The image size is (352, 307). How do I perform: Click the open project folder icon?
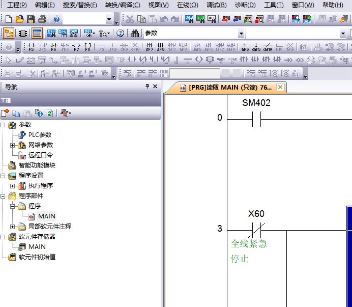coord(19,19)
